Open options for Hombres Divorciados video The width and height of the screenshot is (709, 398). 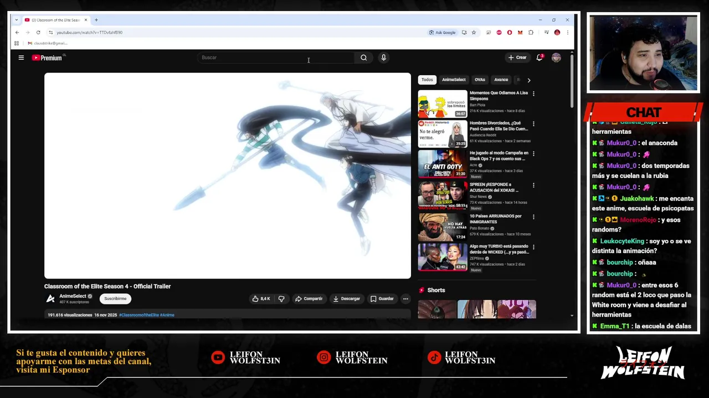533,124
